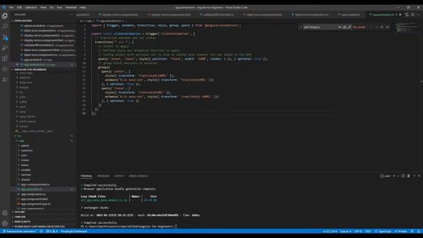Close the app.animation.ts editor tab
This screenshot has width=423, height=238.
click(x=401, y=15)
